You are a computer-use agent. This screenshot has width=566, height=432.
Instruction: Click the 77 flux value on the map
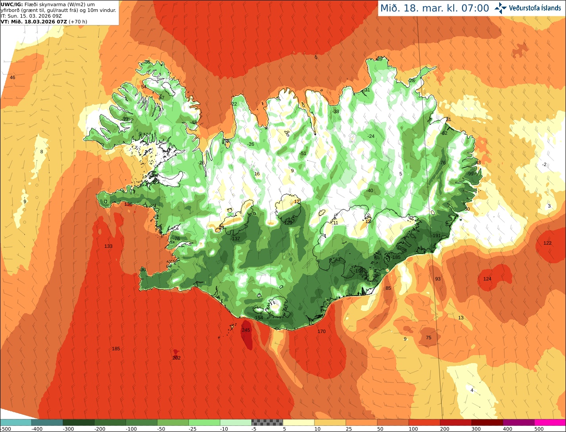[126, 119]
